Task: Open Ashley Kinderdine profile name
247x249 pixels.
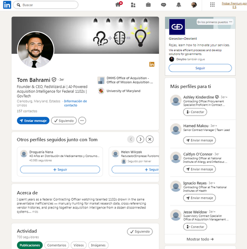Action: 199,97
